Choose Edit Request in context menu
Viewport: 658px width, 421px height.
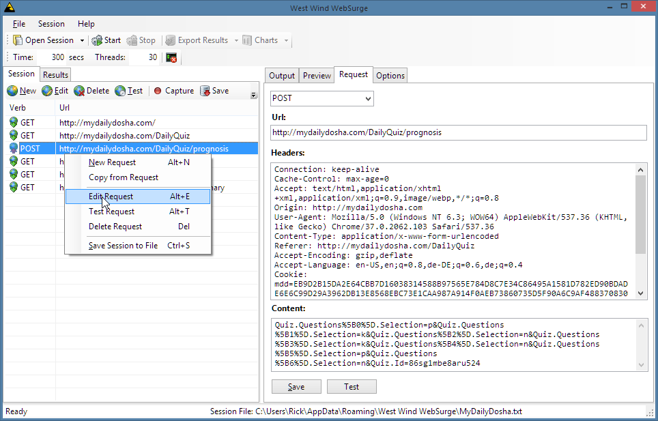click(x=138, y=197)
